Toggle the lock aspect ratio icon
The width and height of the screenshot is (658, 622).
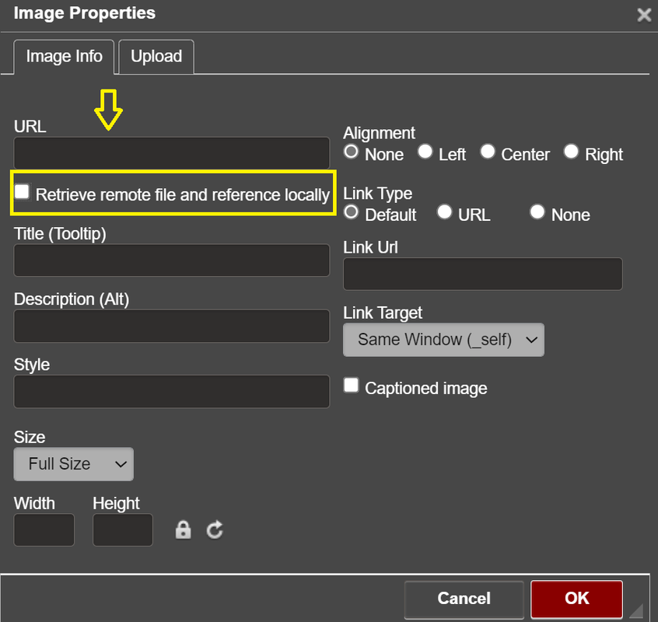coord(183,530)
